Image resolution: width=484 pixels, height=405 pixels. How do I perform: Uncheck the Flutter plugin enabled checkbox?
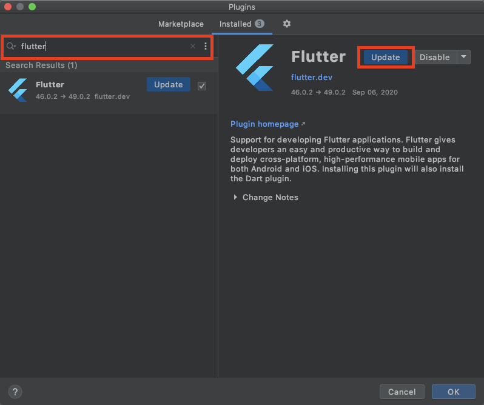[x=202, y=86]
